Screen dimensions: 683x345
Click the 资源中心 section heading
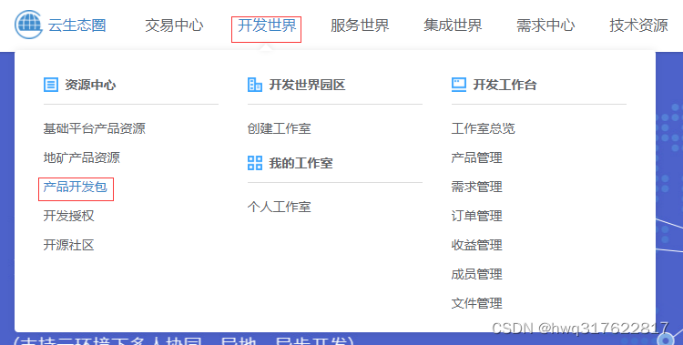point(90,85)
